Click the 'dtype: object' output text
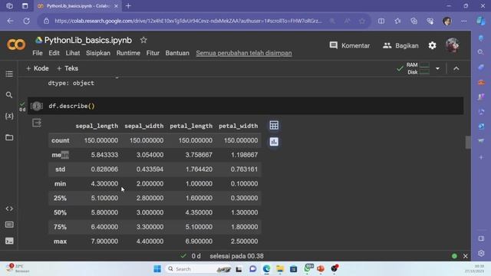491x276 pixels. (x=71, y=83)
